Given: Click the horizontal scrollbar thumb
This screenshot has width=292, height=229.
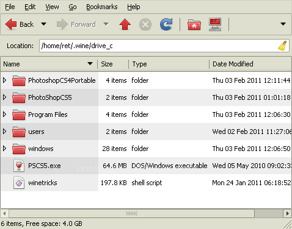Looking at the screenshot, I should point(131,213).
